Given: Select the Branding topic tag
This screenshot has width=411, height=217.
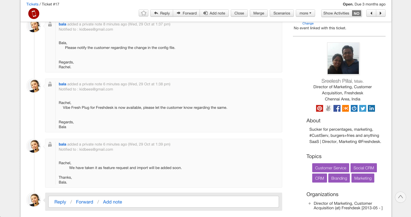Looking at the screenshot, I should coord(339,178).
